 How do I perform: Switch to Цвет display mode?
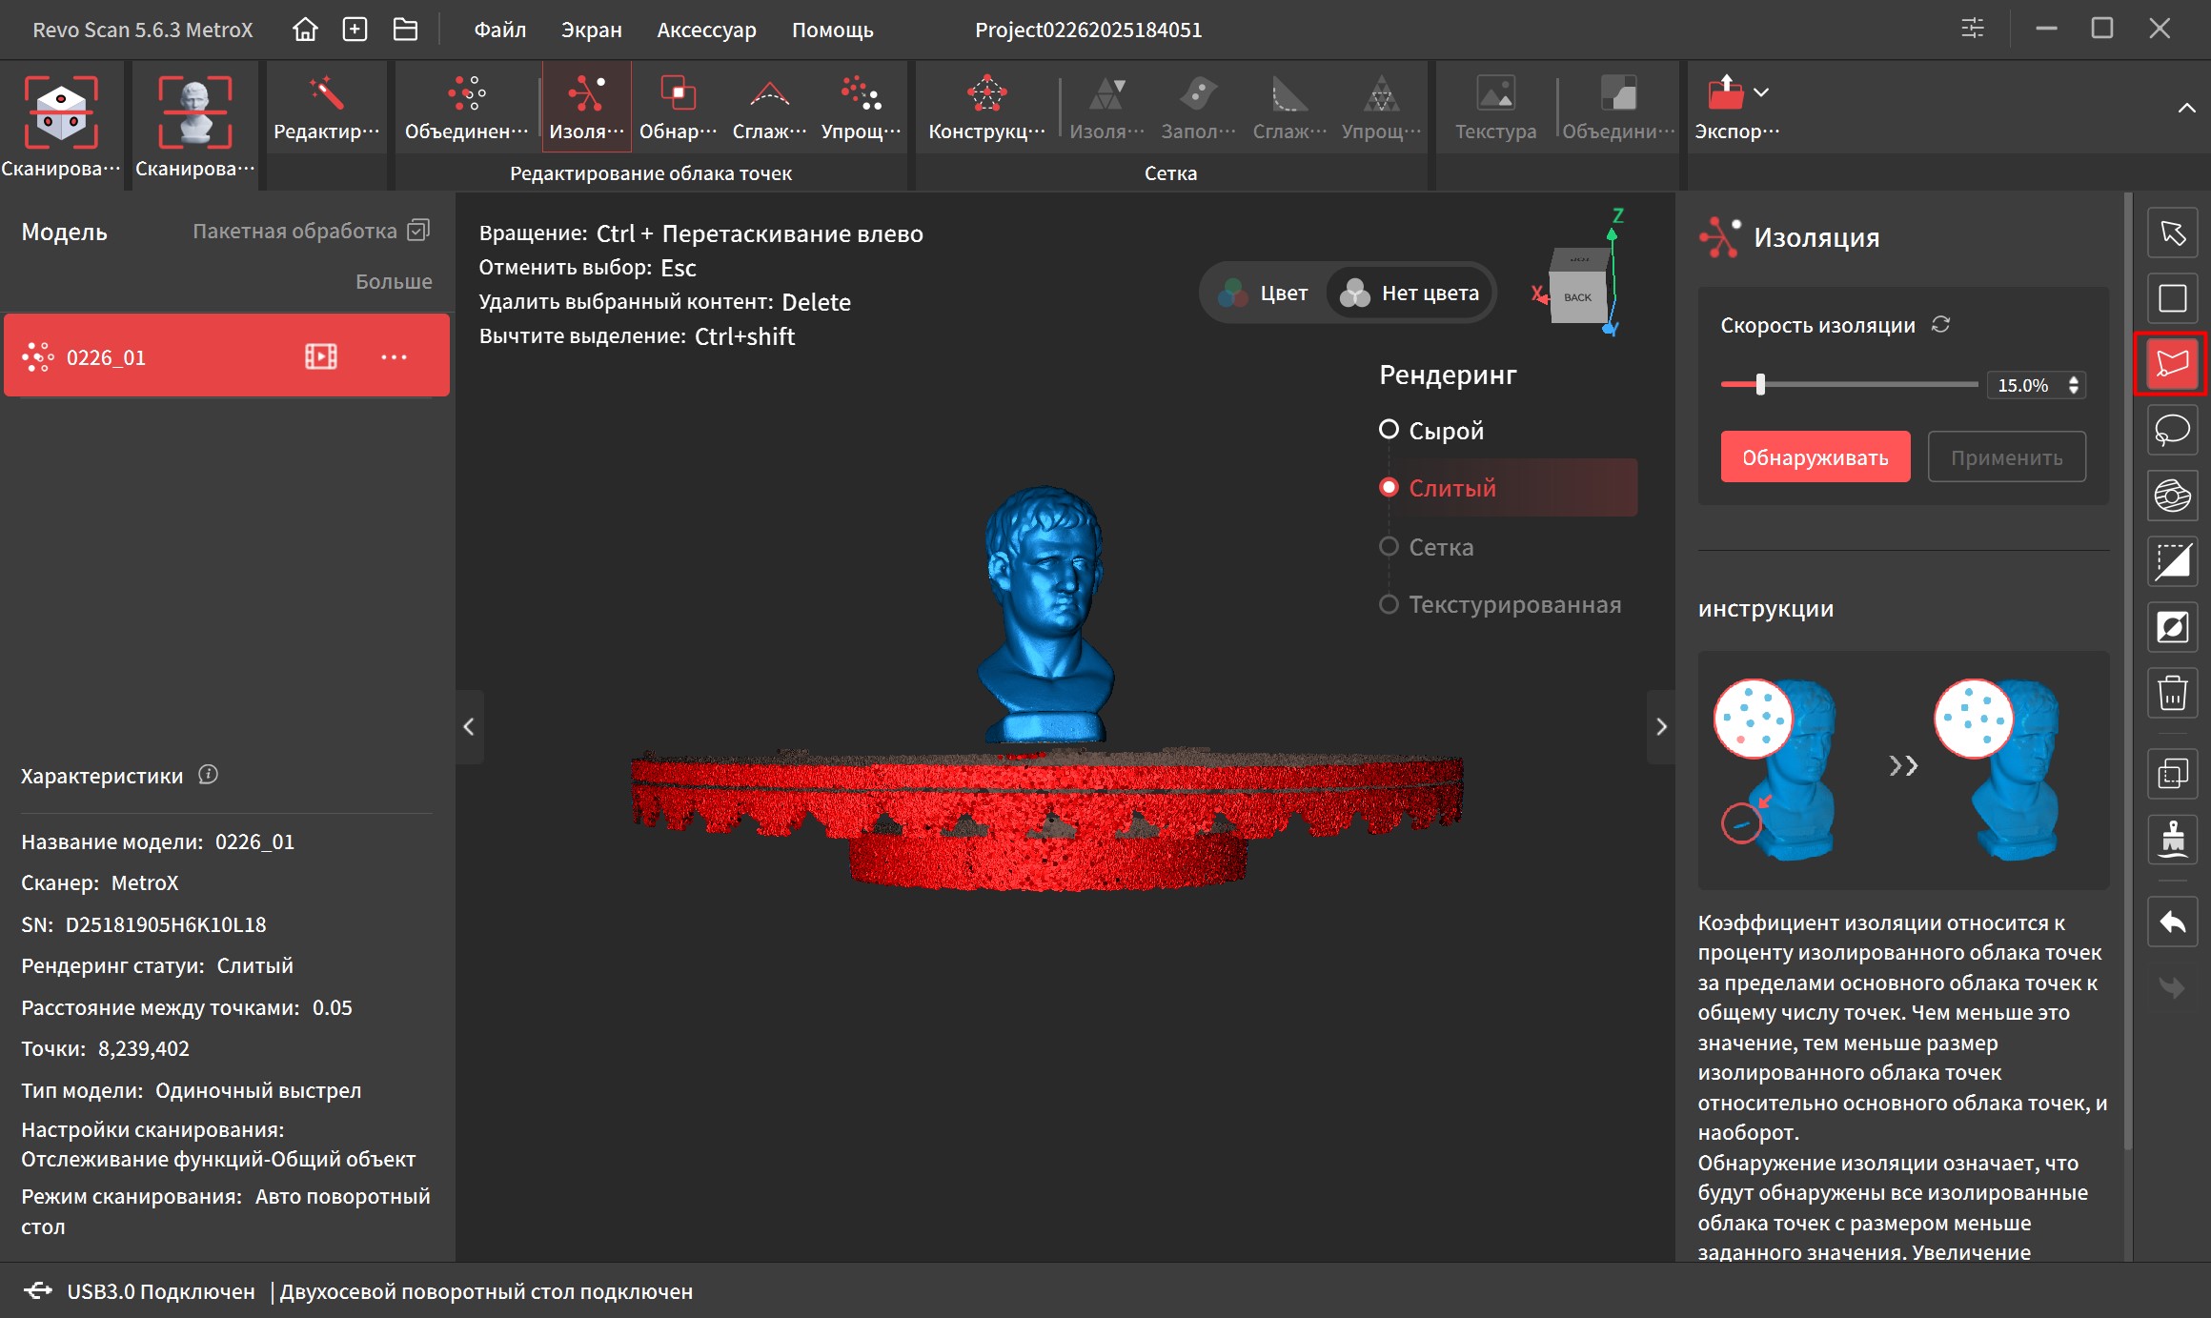(x=1264, y=294)
